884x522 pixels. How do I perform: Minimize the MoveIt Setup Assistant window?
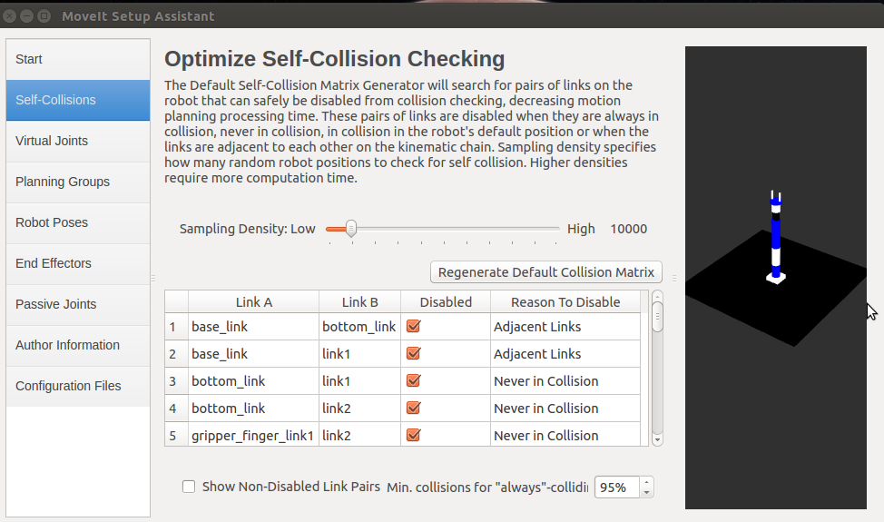point(26,16)
